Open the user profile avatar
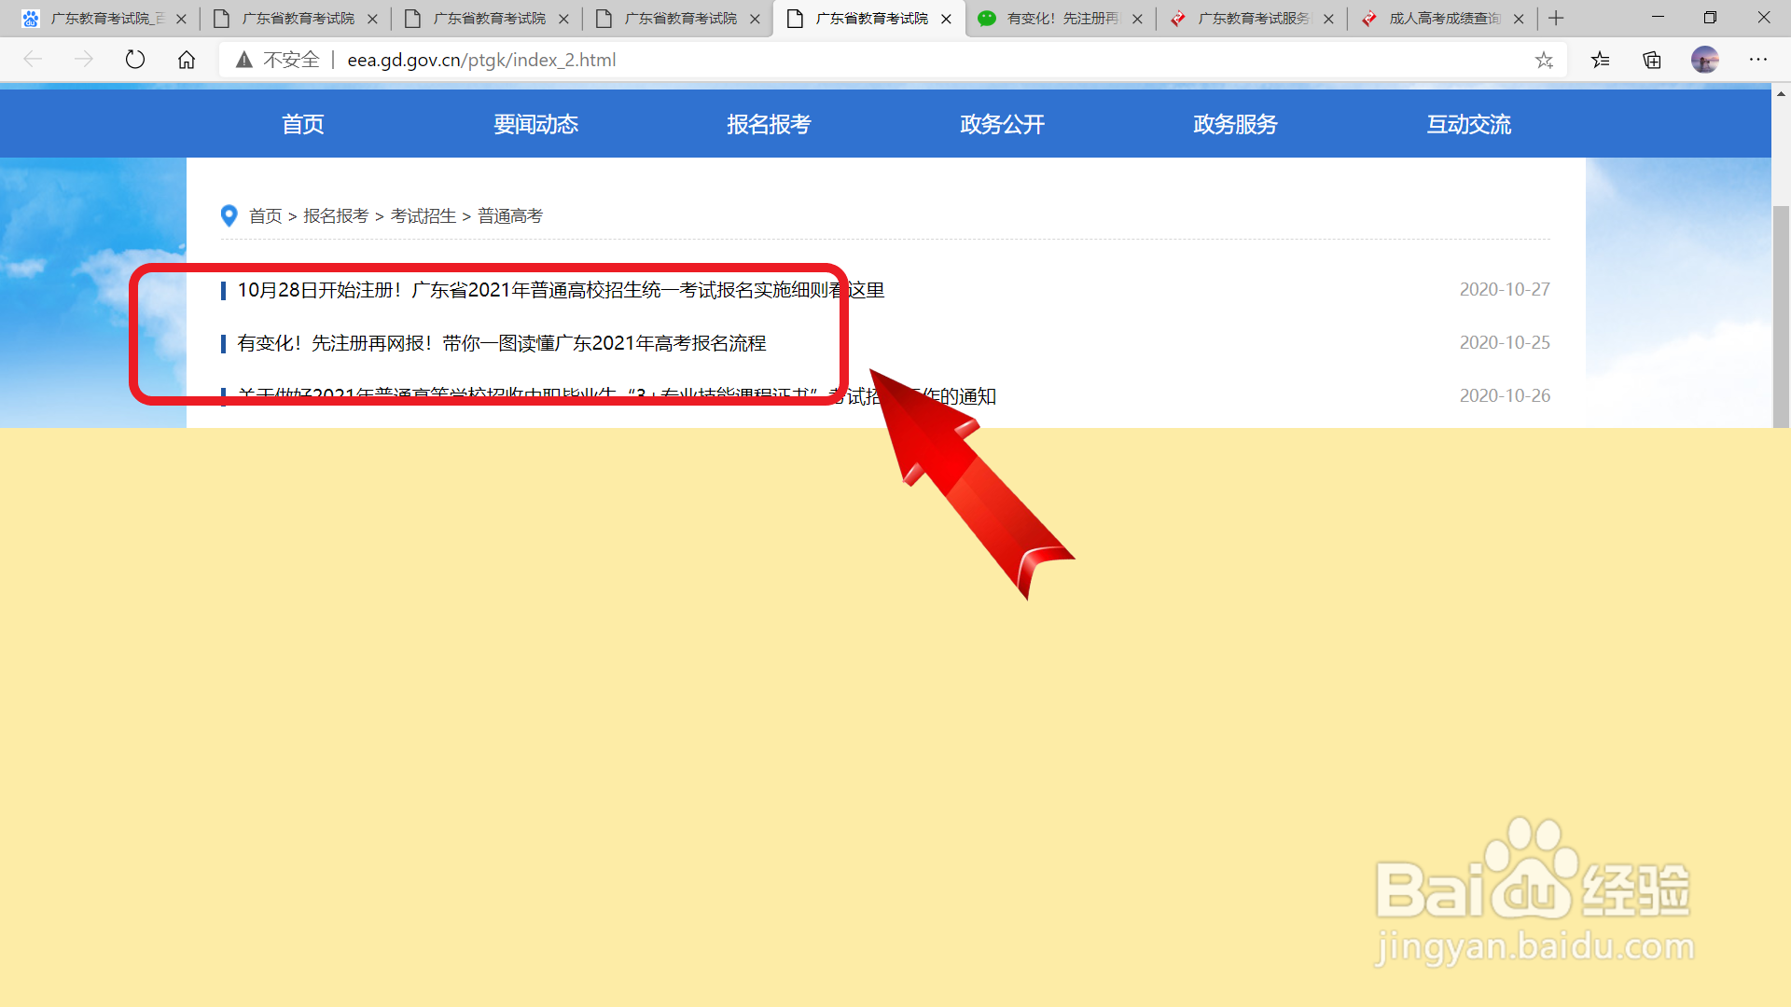Screen dimensions: 1791x1007 point(1705,60)
